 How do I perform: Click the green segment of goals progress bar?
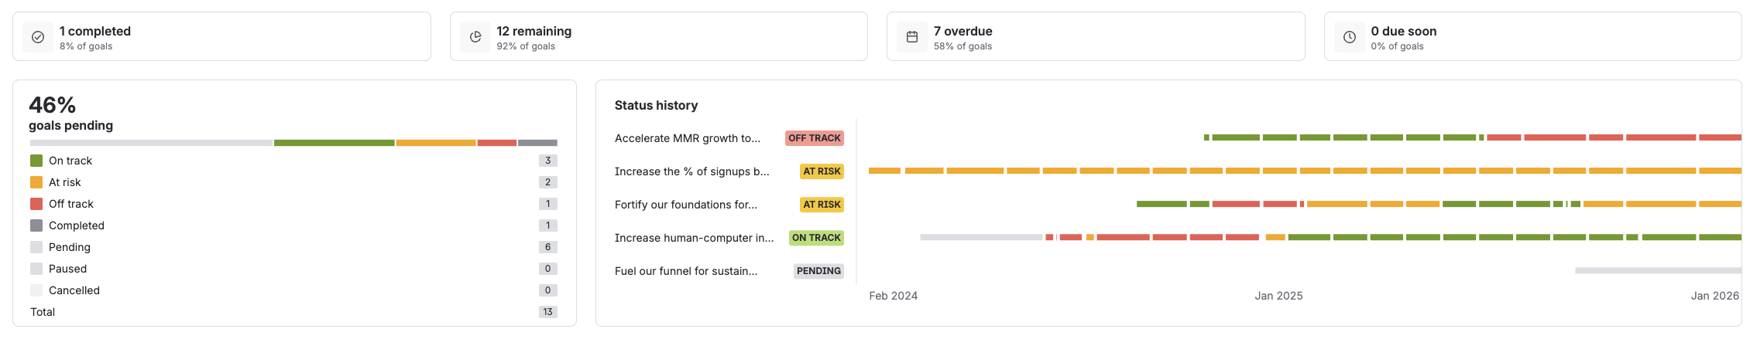tap(334, 143)
